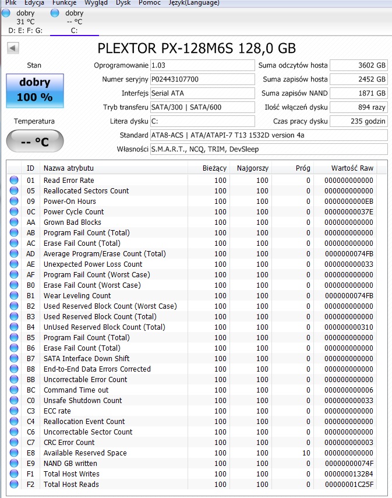Click status icon for Reallocated Sectors Count

[x=14, y=190]
